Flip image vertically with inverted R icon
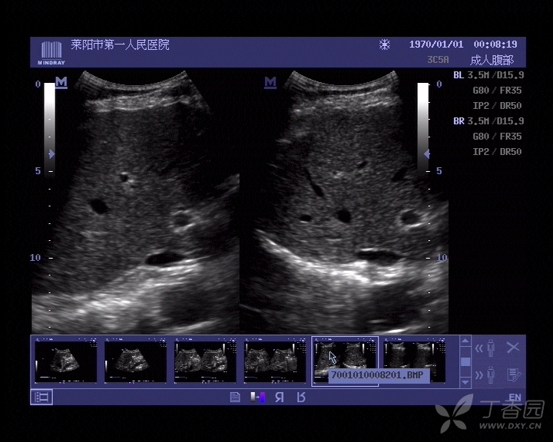Image resolution: width=553 pixels, height=442 pixels. pos(301,397)
